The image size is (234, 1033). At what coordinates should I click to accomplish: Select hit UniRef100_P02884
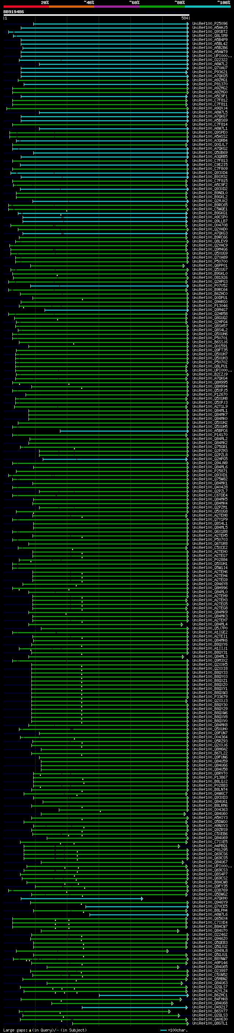(210, 560)
